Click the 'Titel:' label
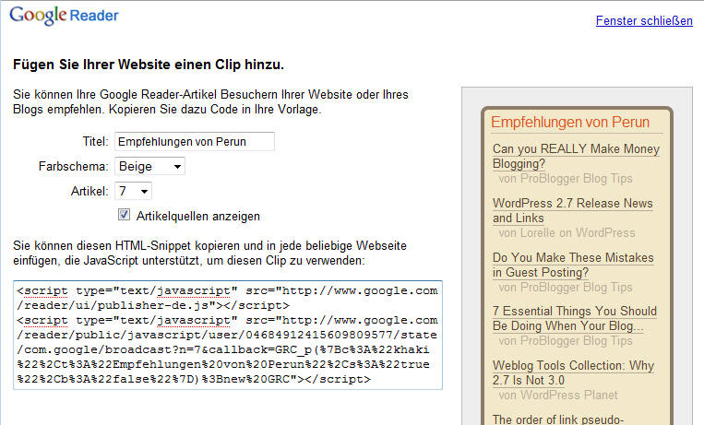The image size is (704, 425). [96, 141]
